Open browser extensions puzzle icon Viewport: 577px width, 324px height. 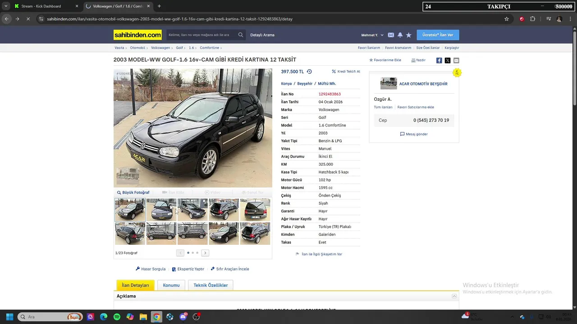(533, 19)
